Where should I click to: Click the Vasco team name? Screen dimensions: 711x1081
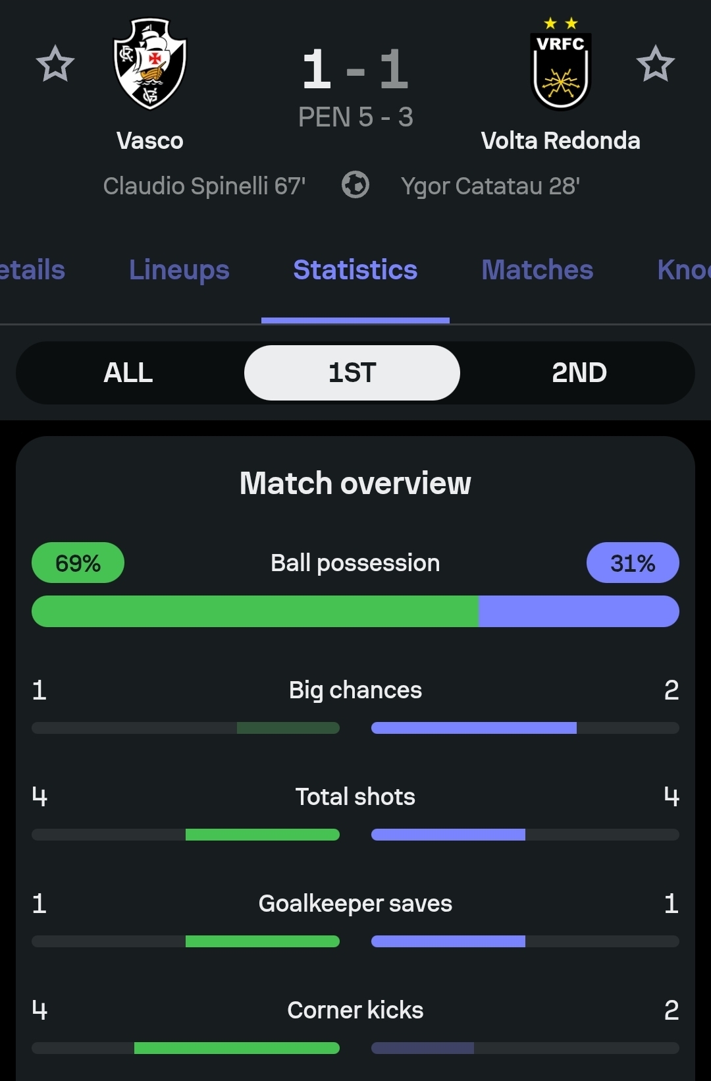(x=150, y=141)
